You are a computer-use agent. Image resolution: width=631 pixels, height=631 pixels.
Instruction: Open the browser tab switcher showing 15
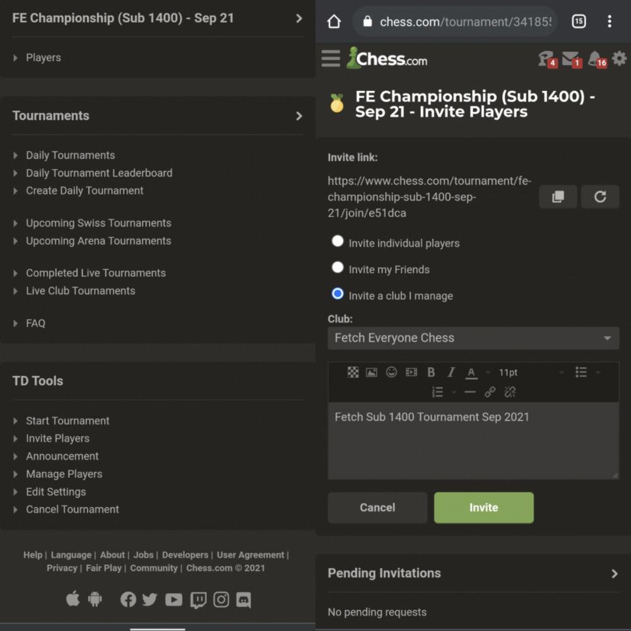pyautogui.click(x=578, y=21)
